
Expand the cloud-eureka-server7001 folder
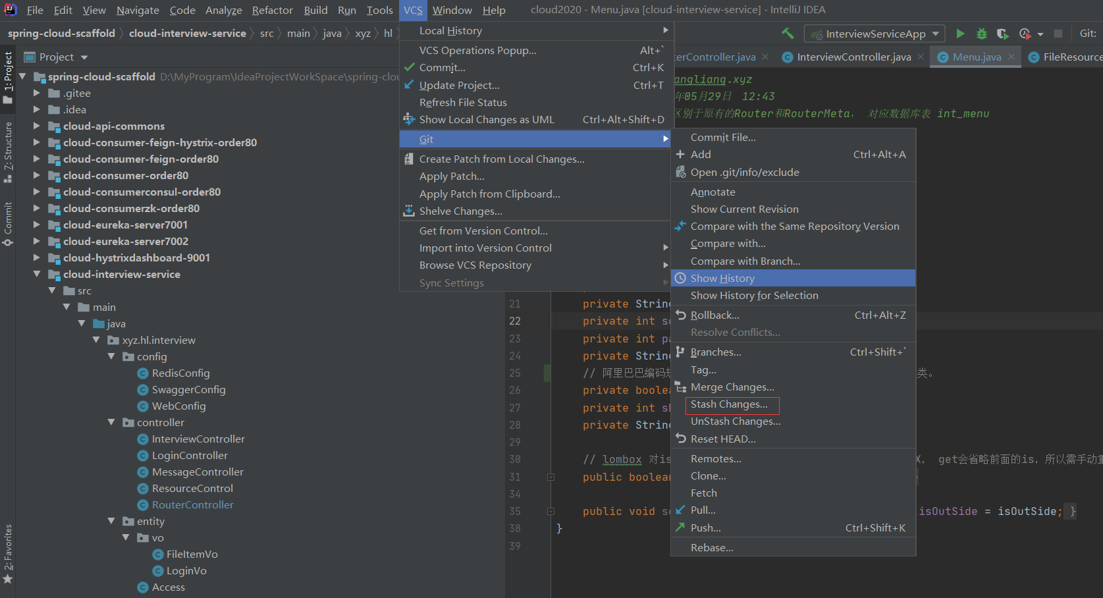point(37,225)
